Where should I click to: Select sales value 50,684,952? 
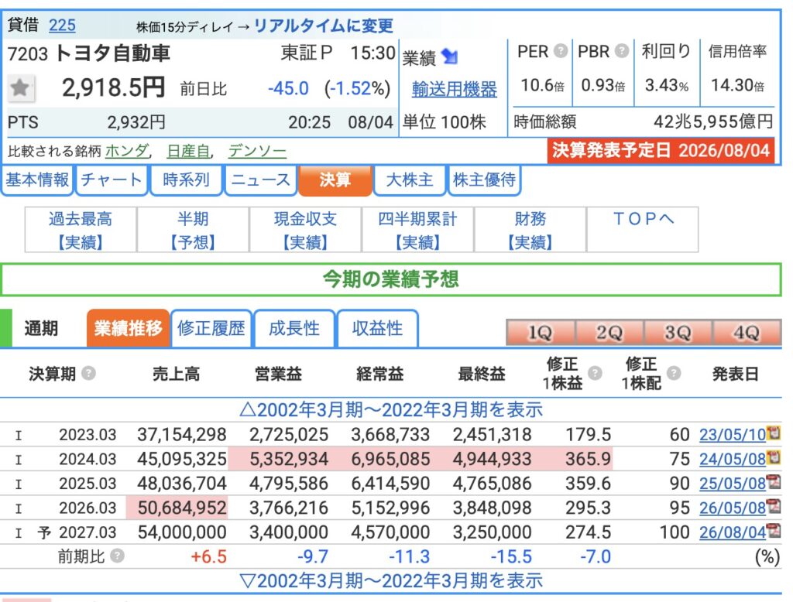(182, 508)
